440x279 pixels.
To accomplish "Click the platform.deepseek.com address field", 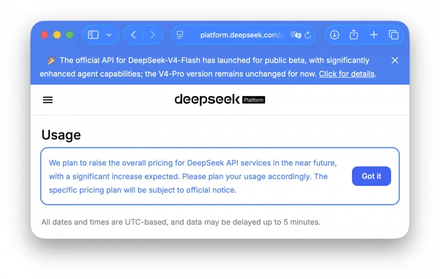I will (243, 35).
